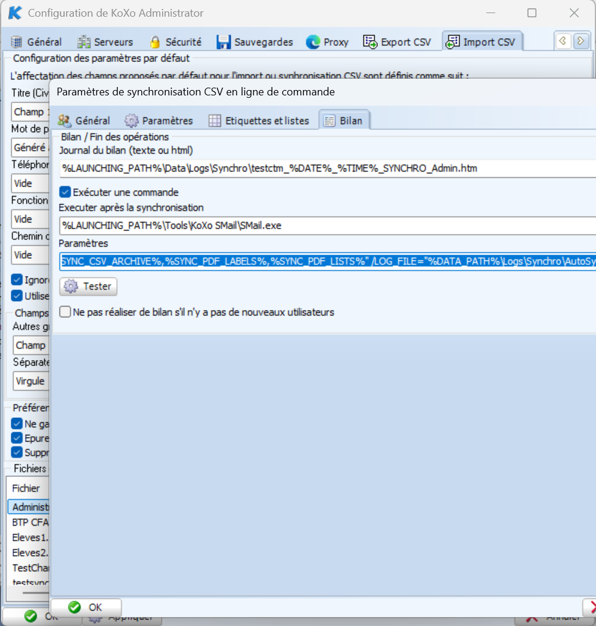Click the Sauvegardes floppy disk icon
The height and width of the screenshot is (626, 596).
pos(223,42)
